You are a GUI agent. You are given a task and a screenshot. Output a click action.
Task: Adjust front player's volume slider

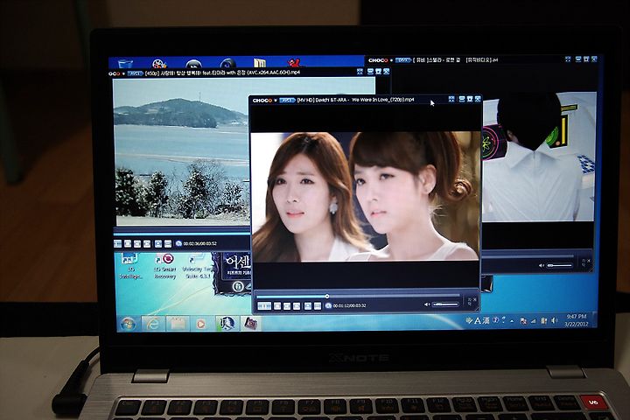click(445, 304)
